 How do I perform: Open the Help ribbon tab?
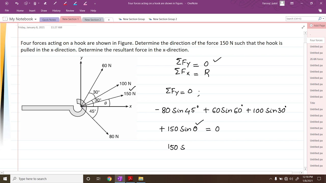[x=93, y=11]
